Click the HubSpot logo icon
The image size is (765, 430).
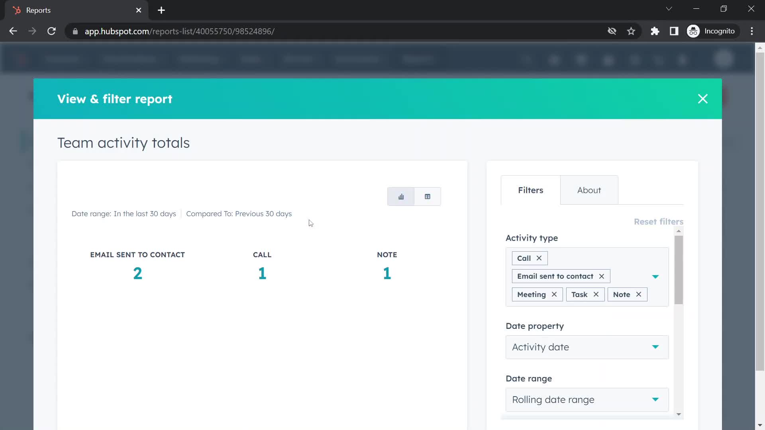click(17, 10)
